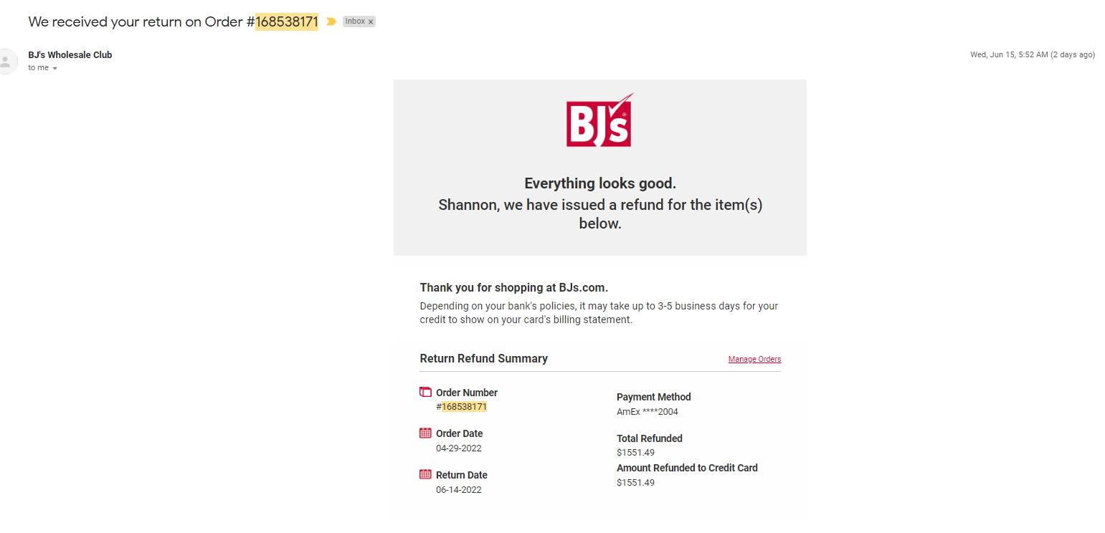Click the BJ's logo image
Viewport: 1105px width, 533px height.
tap(599, 120)
